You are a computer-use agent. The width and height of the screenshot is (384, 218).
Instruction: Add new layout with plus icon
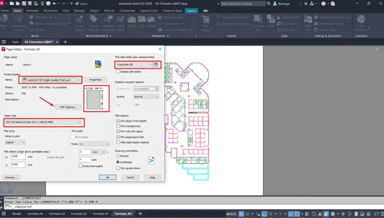(x=140, y=214)
